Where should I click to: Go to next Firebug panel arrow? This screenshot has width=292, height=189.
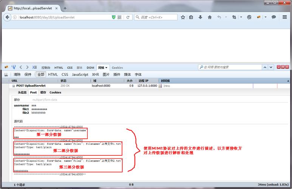pos(27,67)
